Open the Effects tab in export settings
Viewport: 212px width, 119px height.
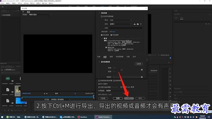pyautogui.click(x=99, y=57)
